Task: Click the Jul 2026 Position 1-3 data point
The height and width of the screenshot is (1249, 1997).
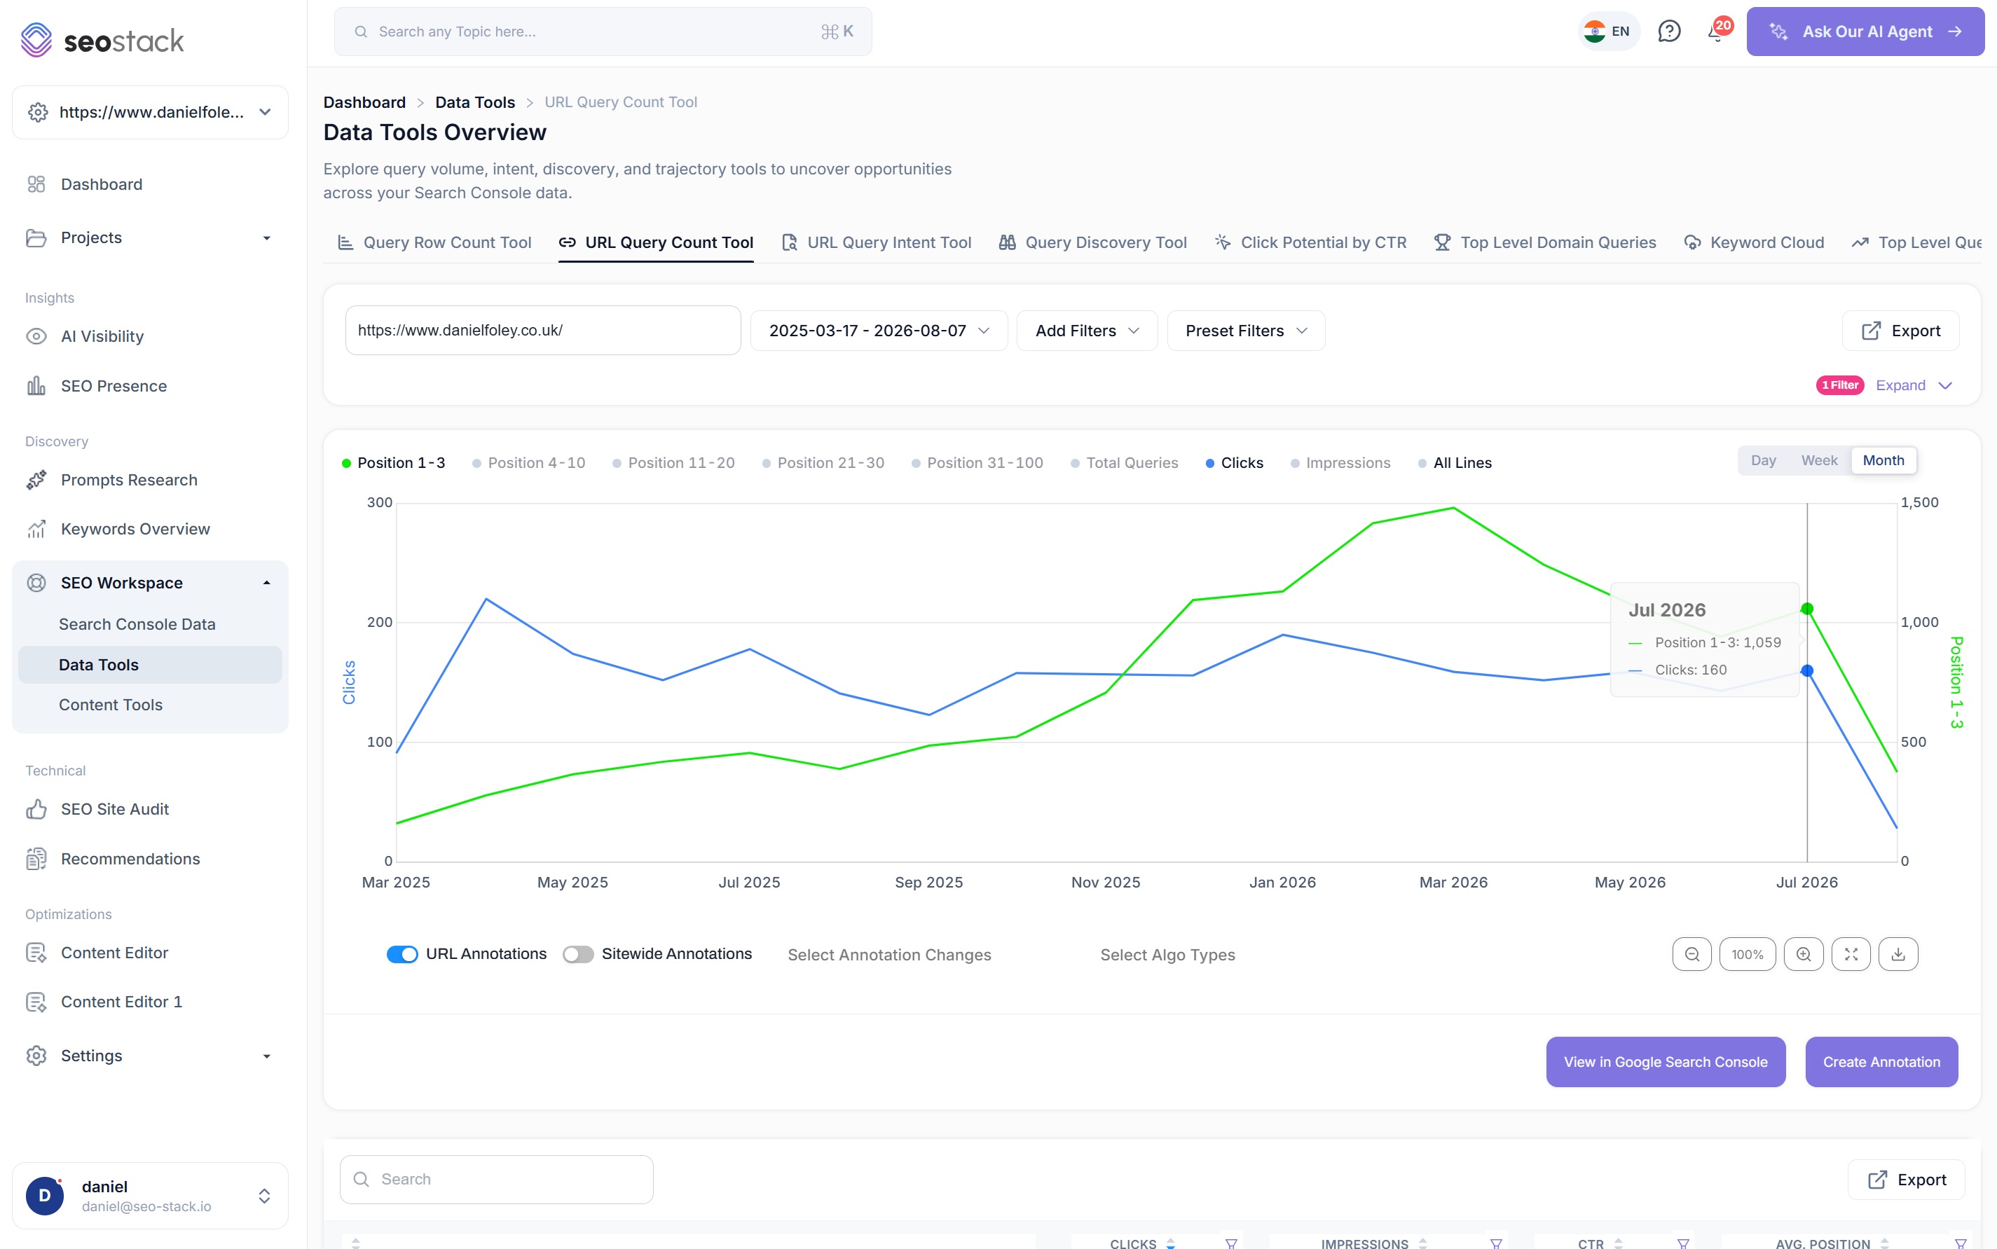Action: [1807, 609]
